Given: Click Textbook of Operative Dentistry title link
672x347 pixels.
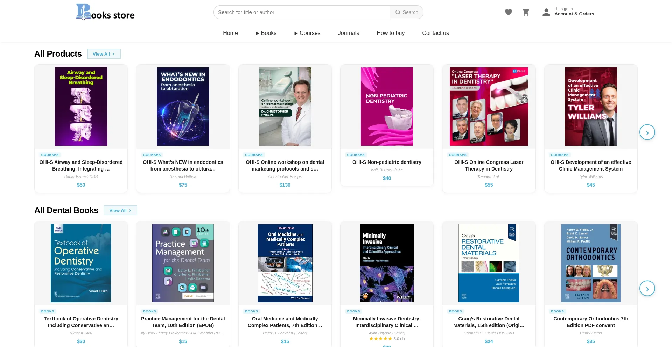Looking at the screenshot, I should click(81, 322).
